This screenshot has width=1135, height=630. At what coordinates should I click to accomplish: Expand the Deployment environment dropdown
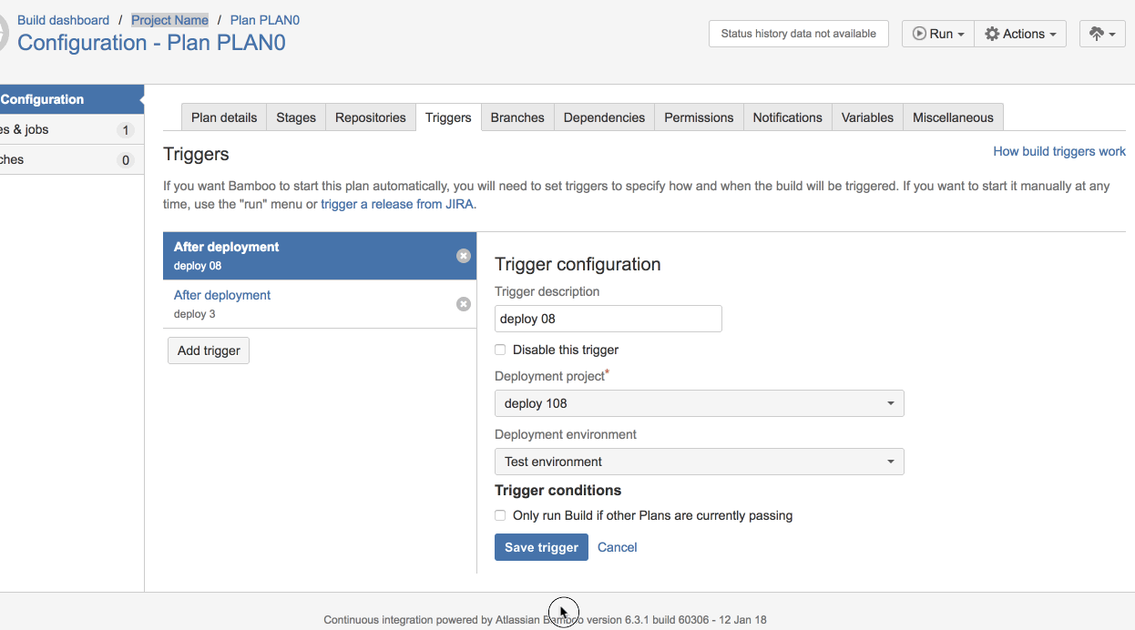(699, 462)
